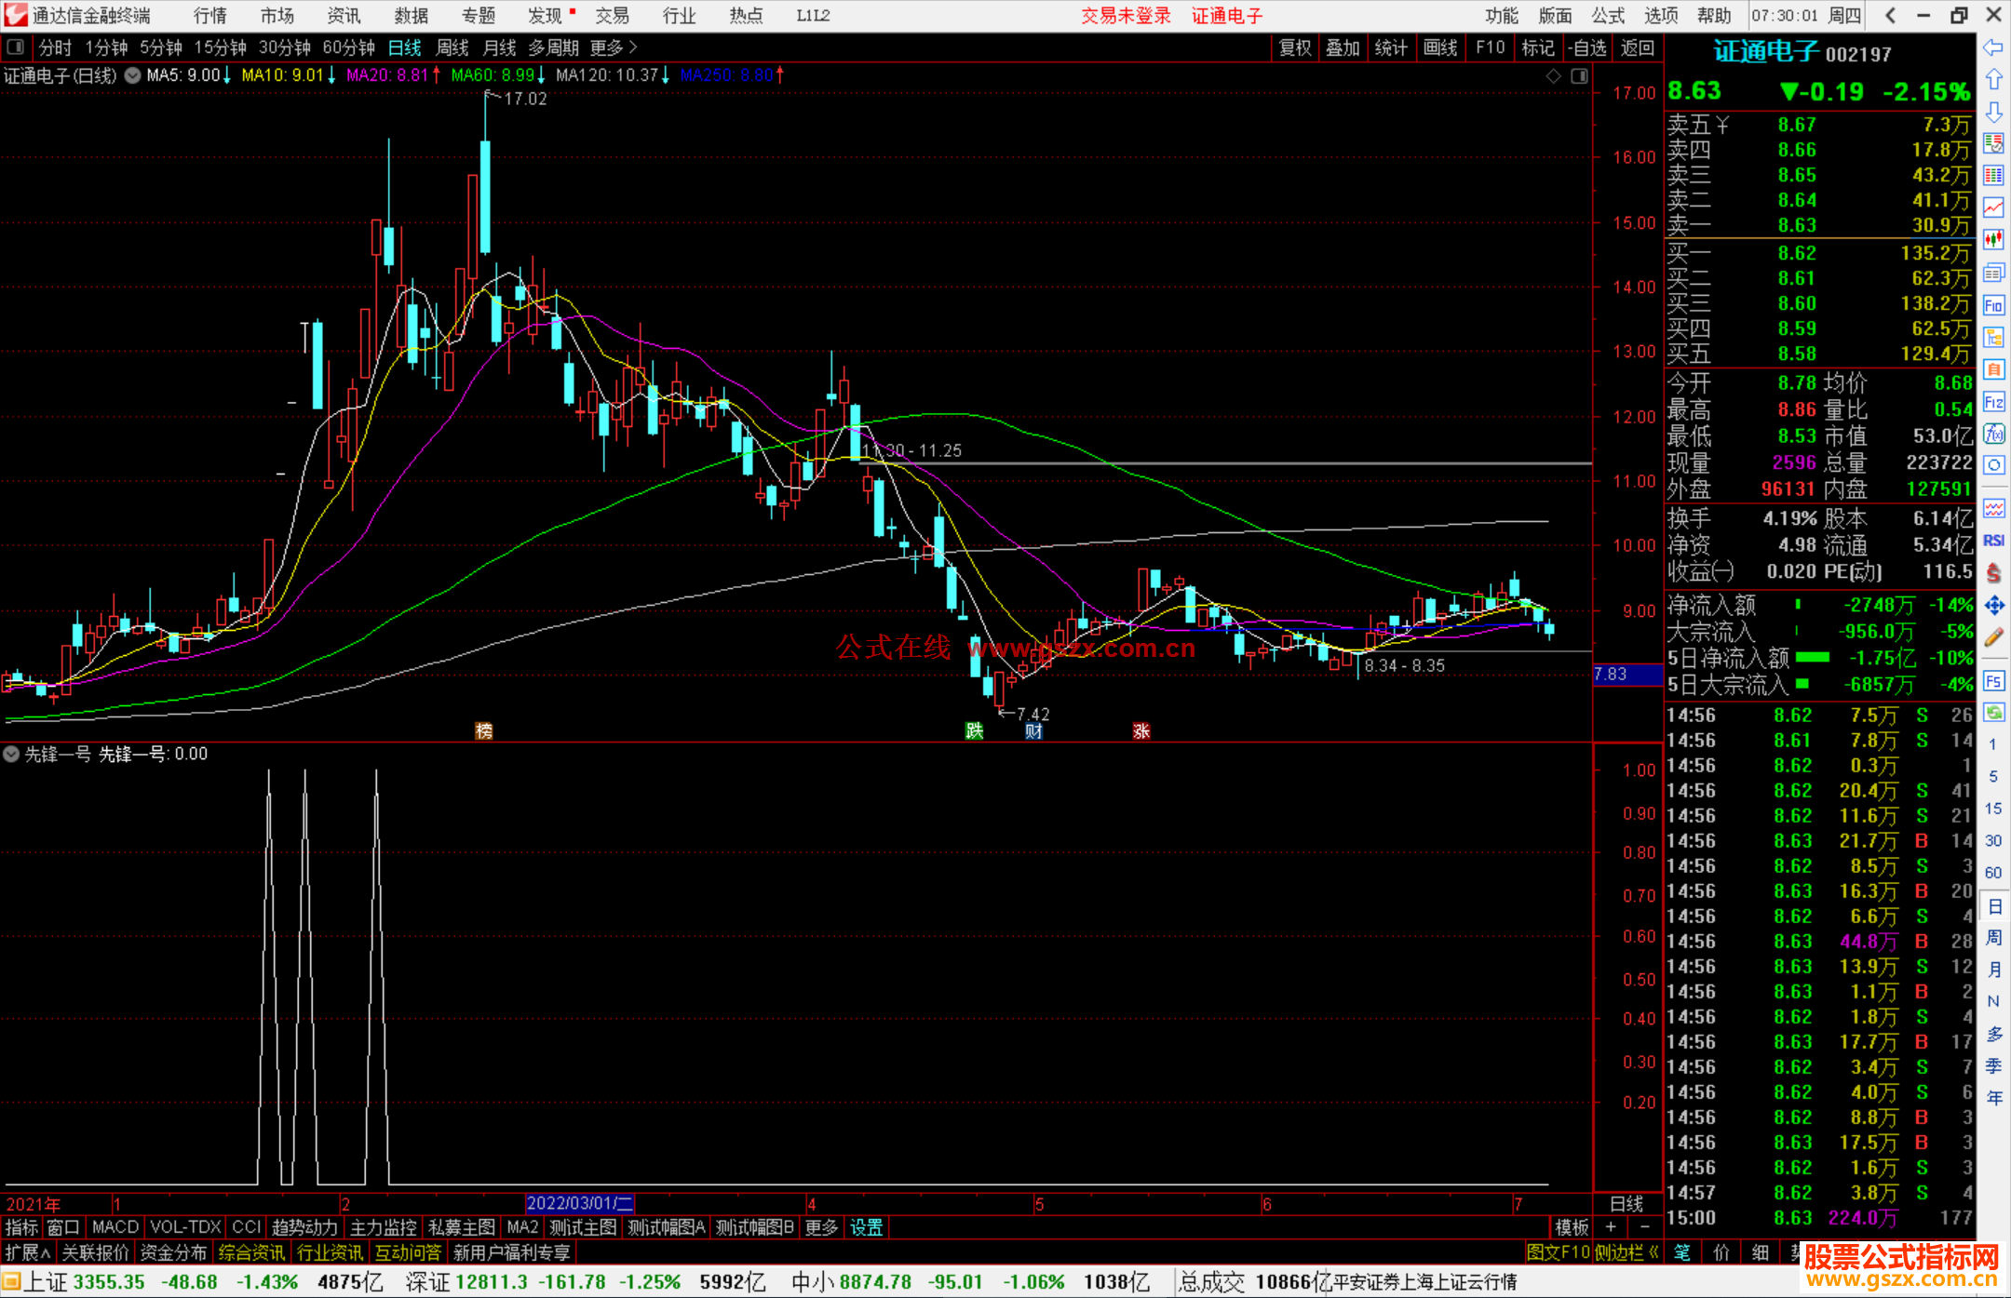This screenshot has width=2011, height=1298.
Task: Select the pencil drawing tool icon
Action: tap(1993, 637)
